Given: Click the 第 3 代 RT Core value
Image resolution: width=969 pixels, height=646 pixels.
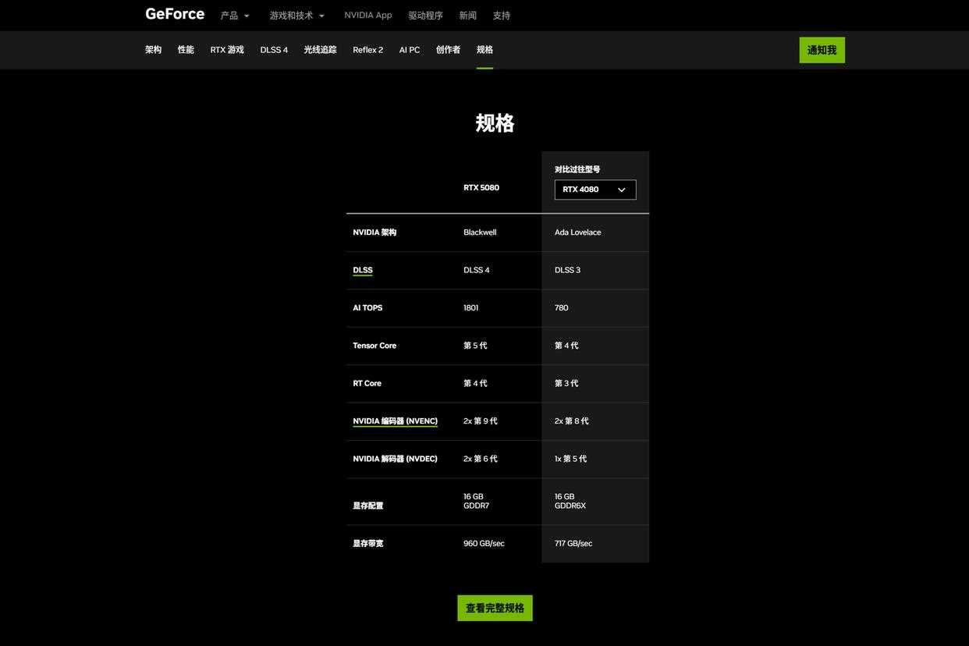Looking at the screenshot, I should pyautogui.click(x=566, y=384).
